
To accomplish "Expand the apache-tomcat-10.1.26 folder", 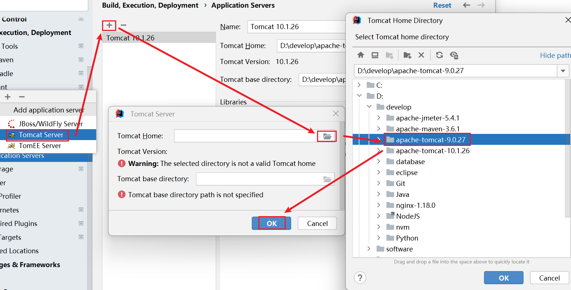I will (x=379, y=151).
